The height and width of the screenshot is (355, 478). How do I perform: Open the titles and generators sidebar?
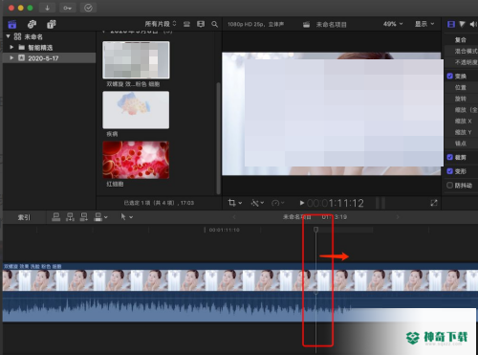click(52, 24)
